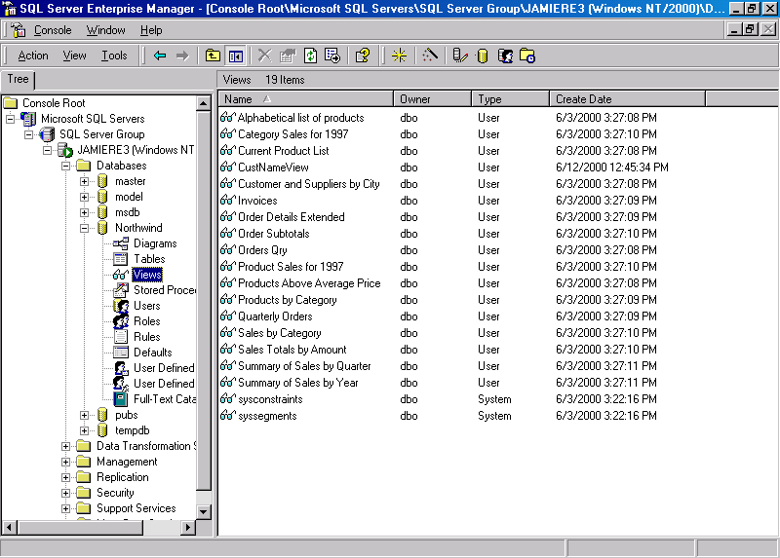Click the glasses icon beside Views in tree

[x=120, y=275]
